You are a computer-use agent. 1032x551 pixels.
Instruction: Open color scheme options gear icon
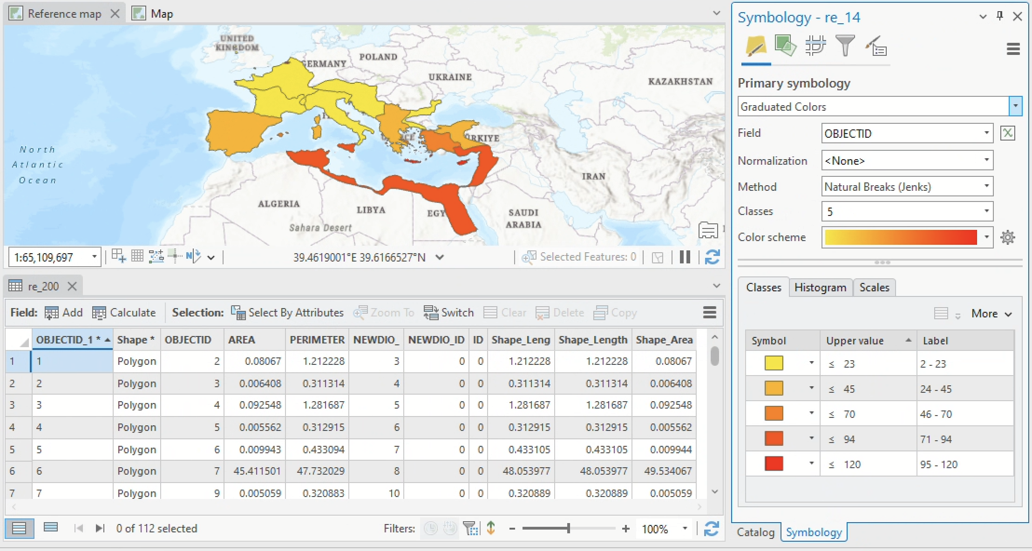click(1007, 237)
